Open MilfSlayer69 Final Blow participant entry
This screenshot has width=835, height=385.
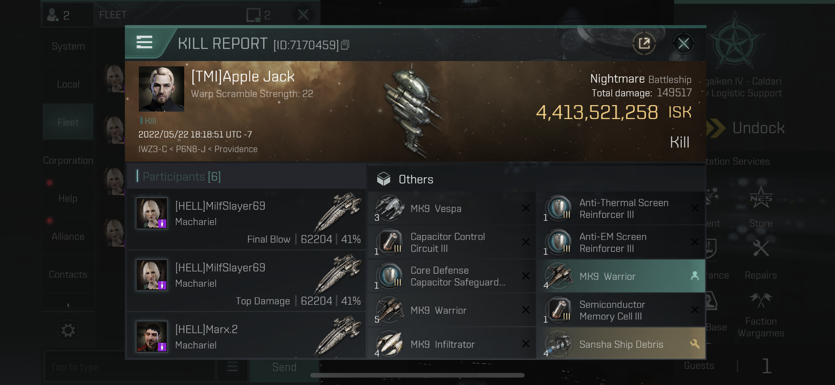tap(246, 220)
